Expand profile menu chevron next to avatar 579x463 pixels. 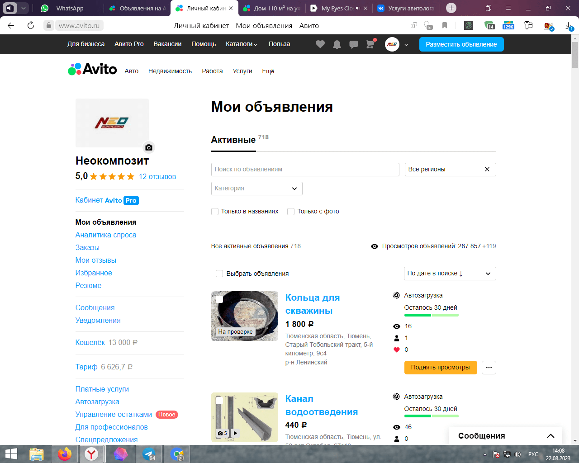click(x=406, y=45)
